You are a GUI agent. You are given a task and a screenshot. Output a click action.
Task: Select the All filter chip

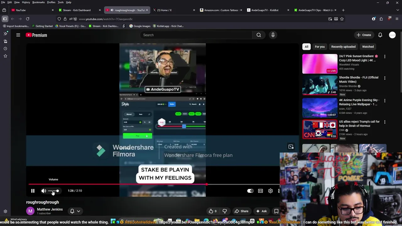(307, 47)
